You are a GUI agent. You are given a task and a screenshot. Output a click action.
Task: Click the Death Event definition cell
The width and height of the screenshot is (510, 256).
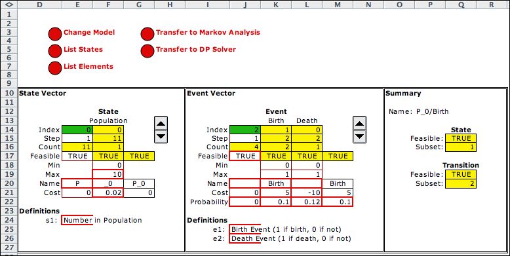coord(245,238)
